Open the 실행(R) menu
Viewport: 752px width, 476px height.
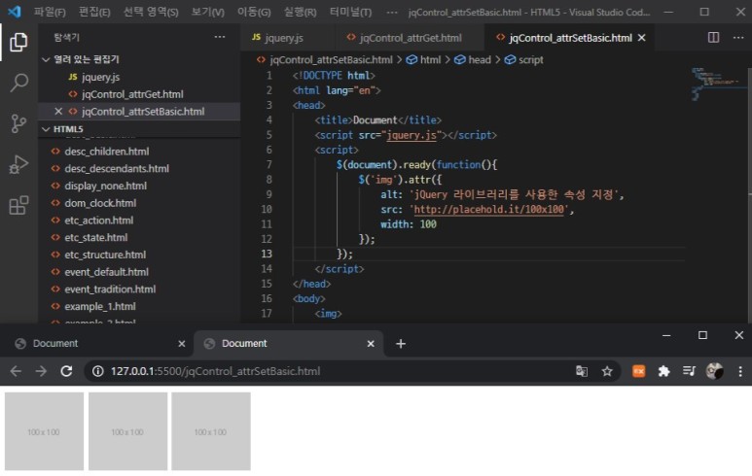point(300,12)
